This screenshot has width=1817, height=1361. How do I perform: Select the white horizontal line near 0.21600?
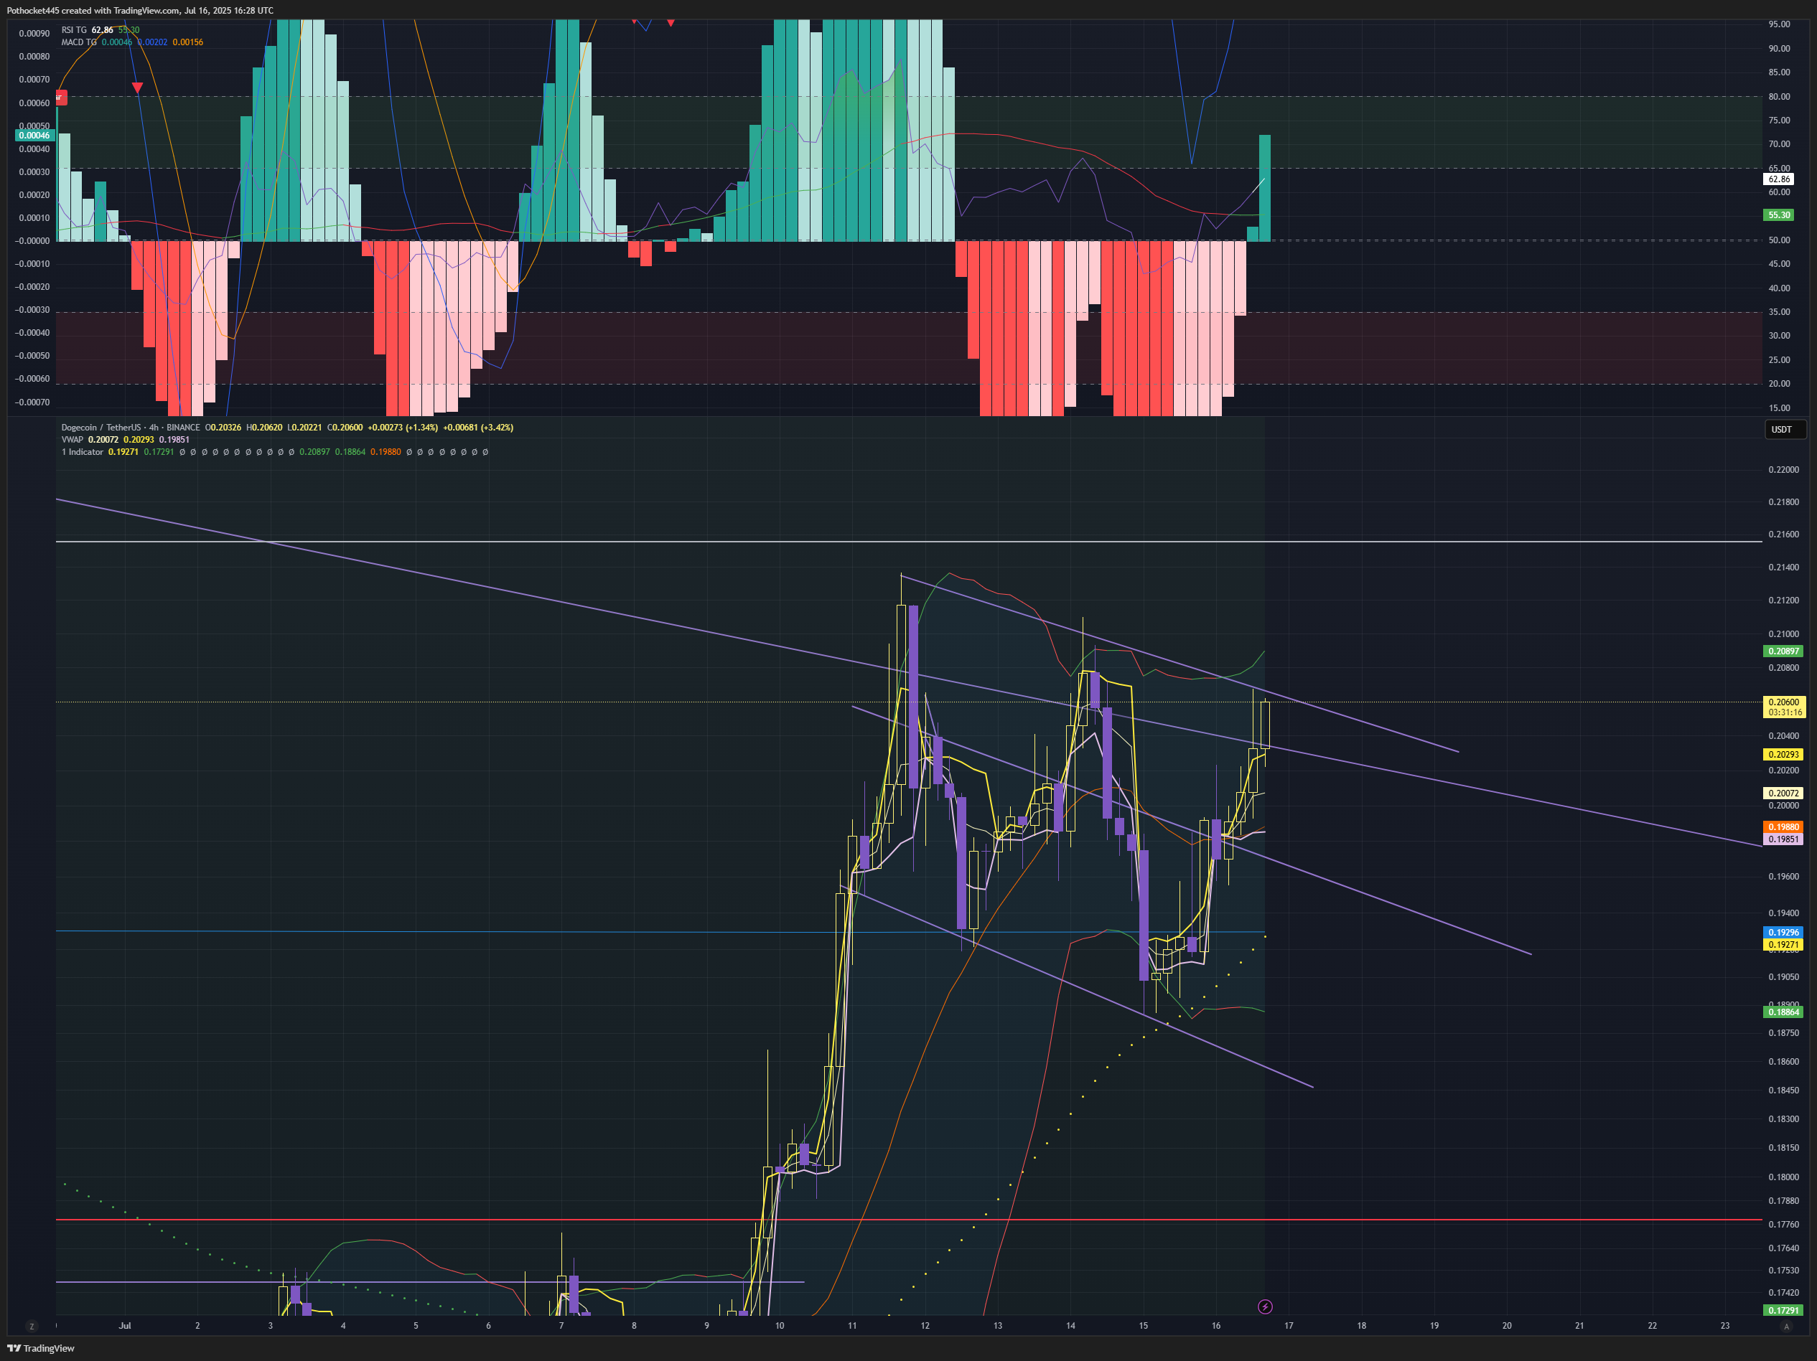pos(909,542)
